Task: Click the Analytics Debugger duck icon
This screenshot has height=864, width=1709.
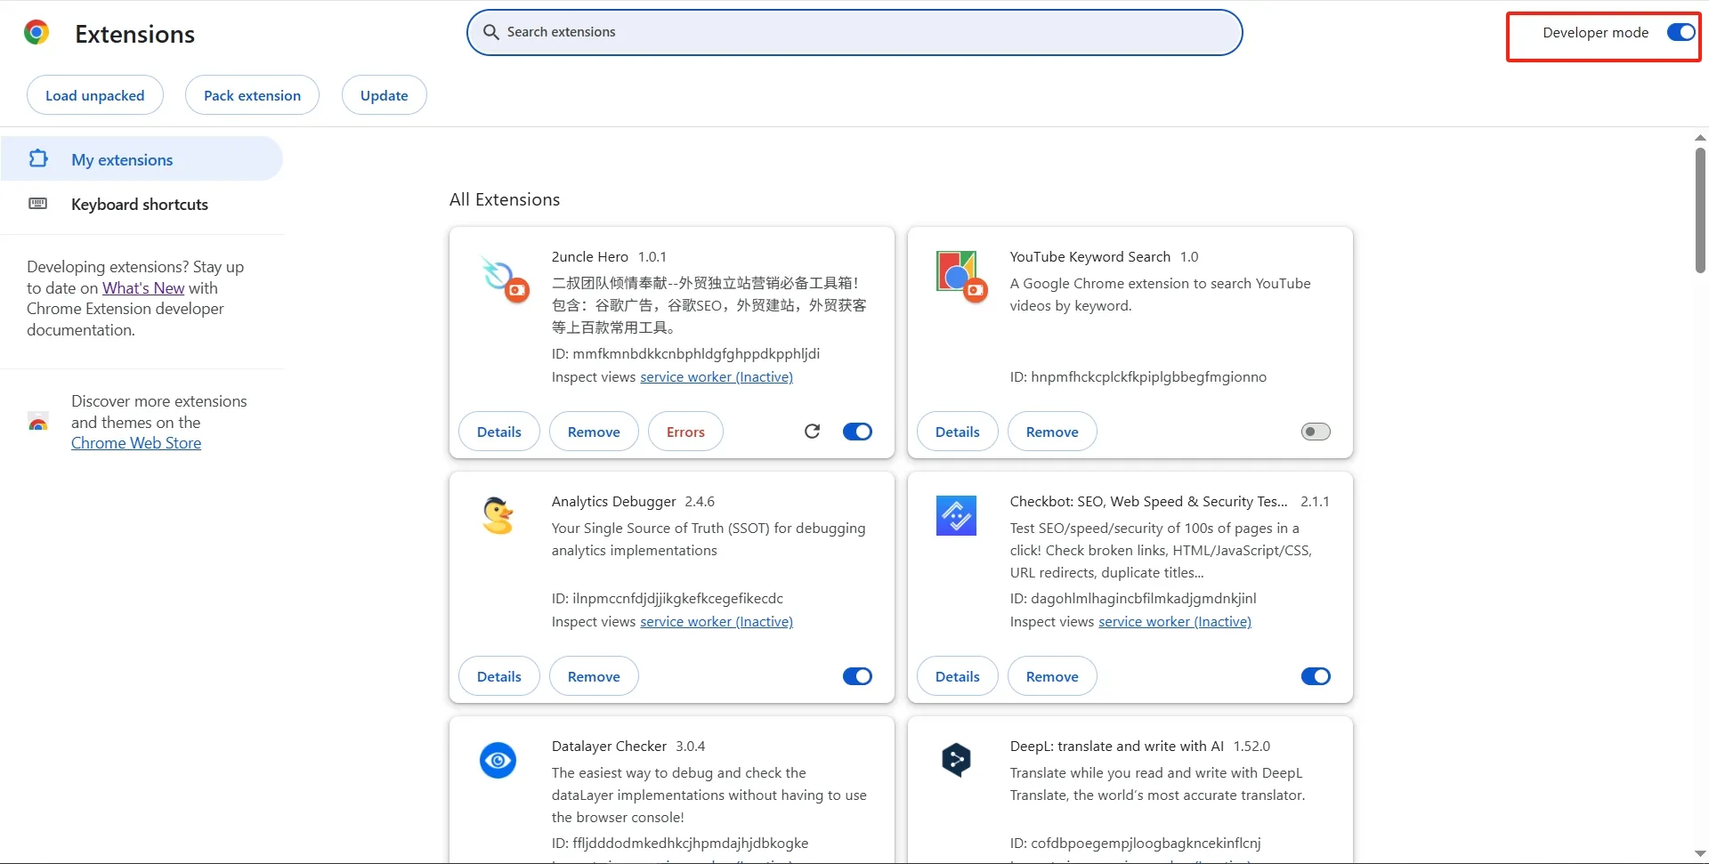Action: coord(498,515)
